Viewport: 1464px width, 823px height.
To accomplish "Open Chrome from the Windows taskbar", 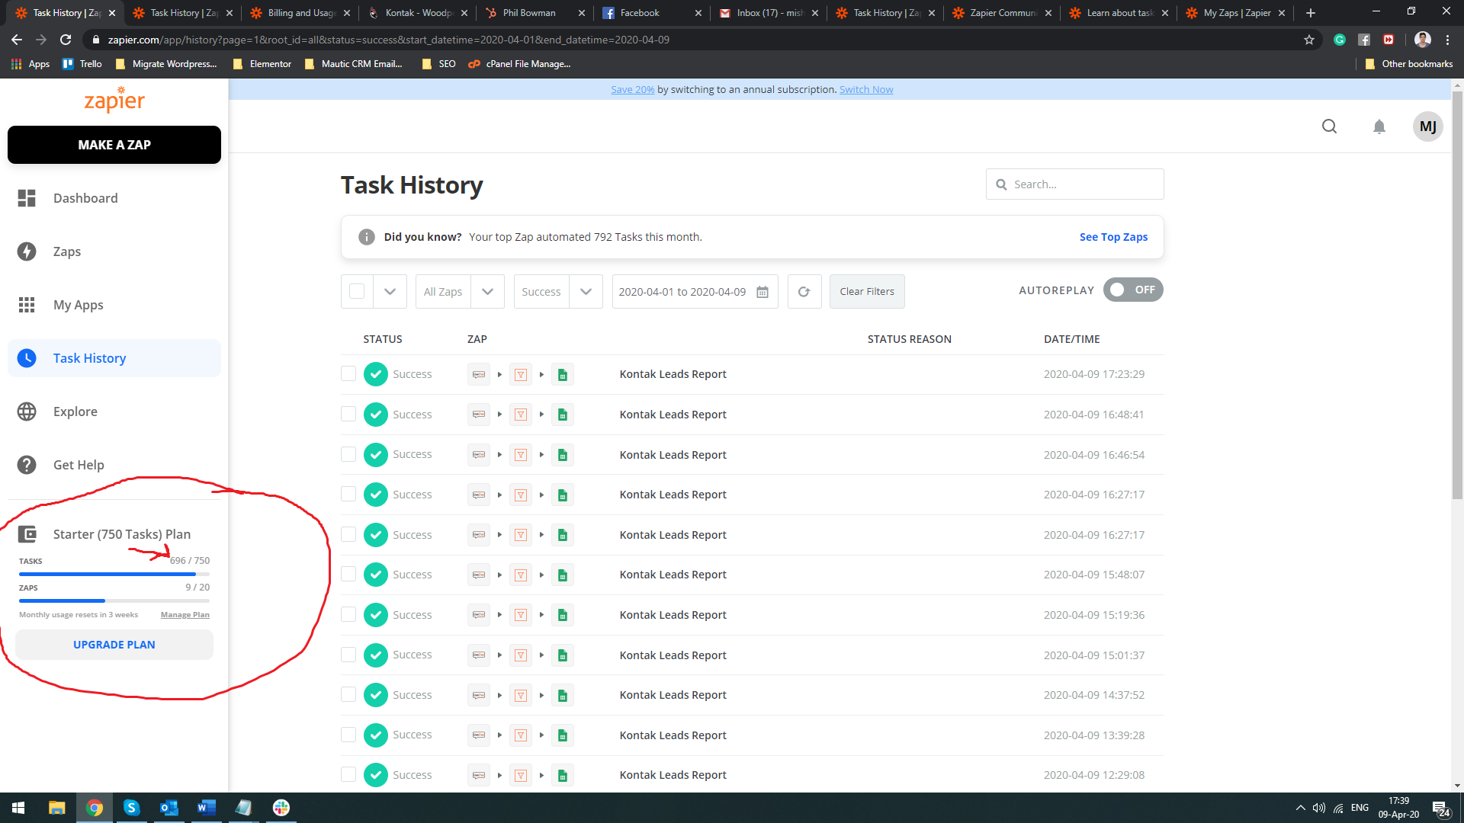I will pos(95,808).
